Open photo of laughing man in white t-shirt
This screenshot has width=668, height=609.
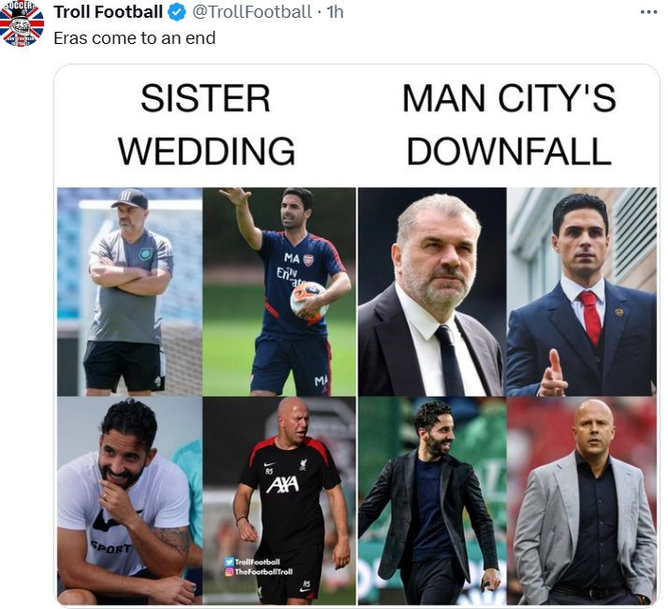tap(129, 500)
